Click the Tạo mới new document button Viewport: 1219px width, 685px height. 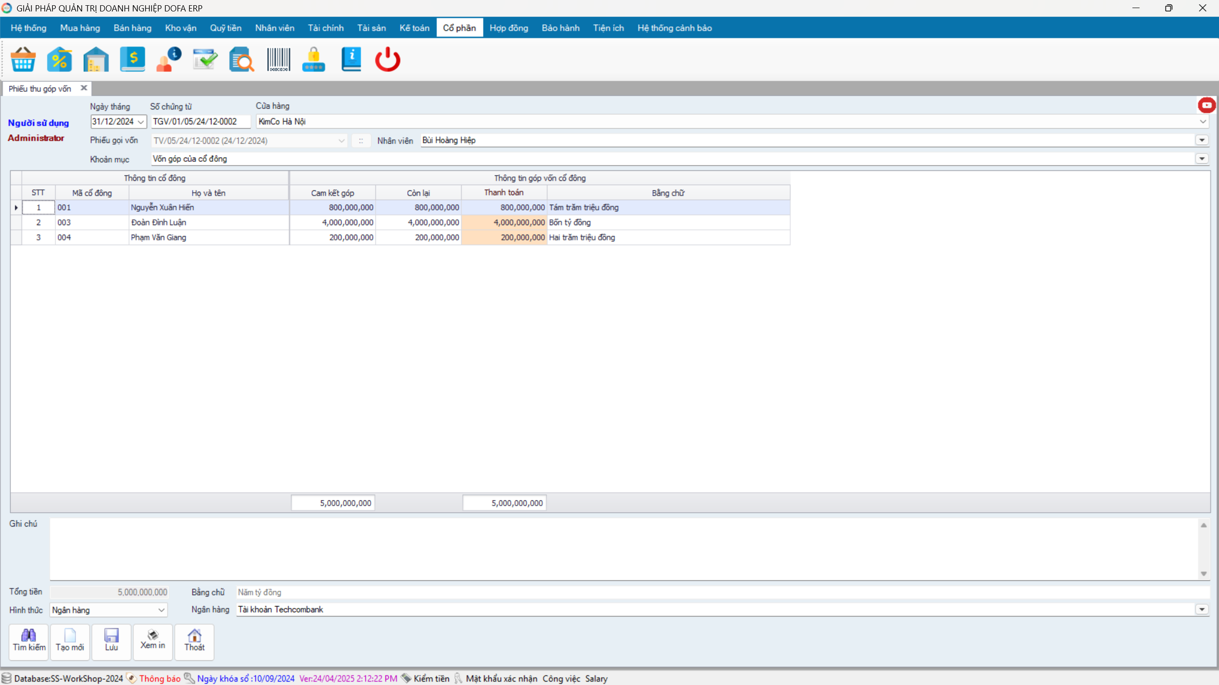coord(70,642)
